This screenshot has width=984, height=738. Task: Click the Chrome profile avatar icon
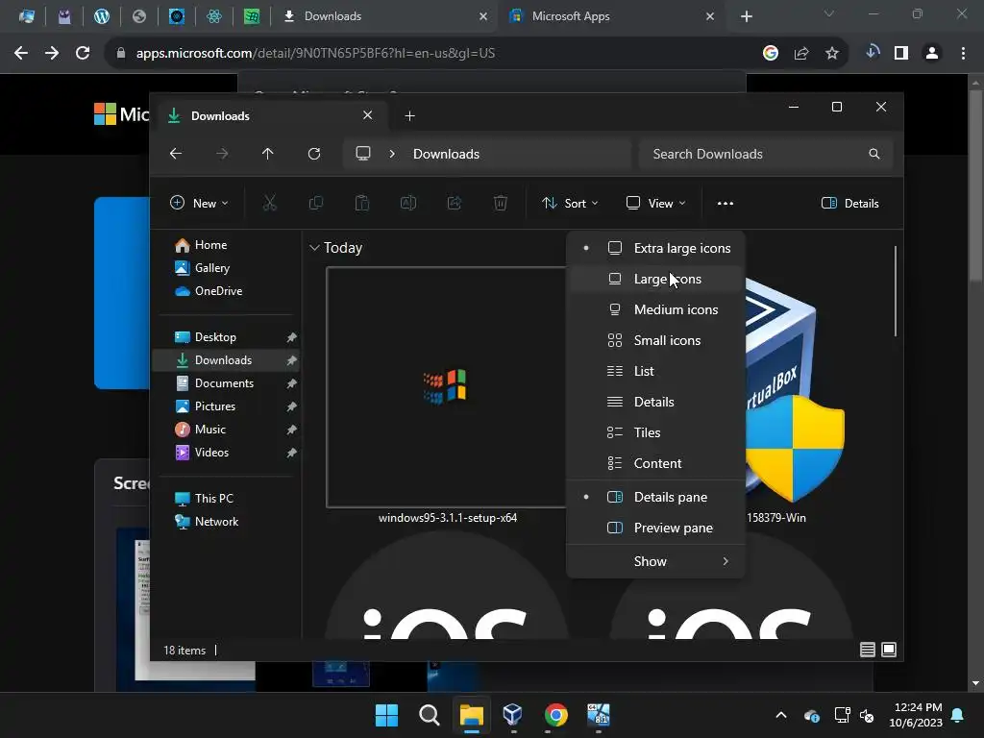coord(932,54)
